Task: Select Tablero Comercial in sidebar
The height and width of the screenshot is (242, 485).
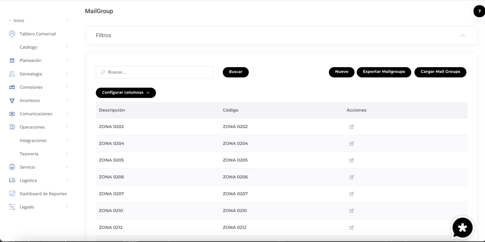Action: point(37,34)
